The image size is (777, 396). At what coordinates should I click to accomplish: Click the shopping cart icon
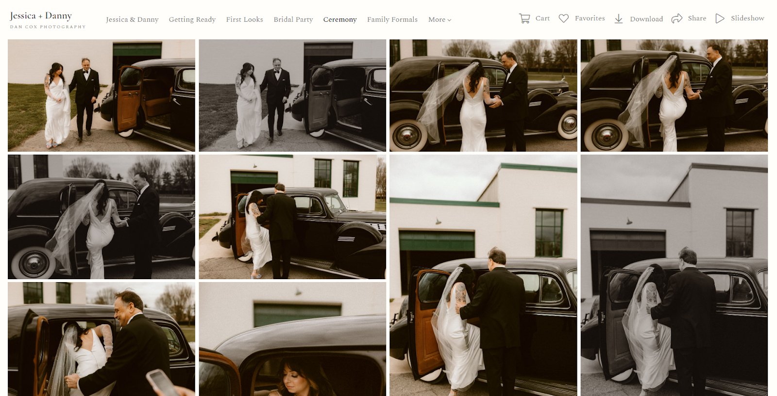point(524,19)
